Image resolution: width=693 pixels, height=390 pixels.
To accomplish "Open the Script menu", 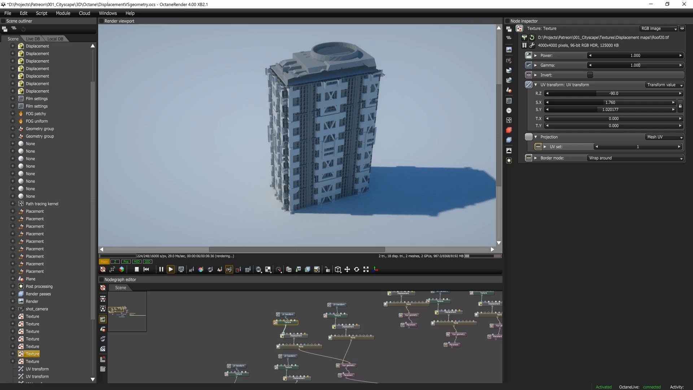I will pyautogui.click(x=42, y=13).
